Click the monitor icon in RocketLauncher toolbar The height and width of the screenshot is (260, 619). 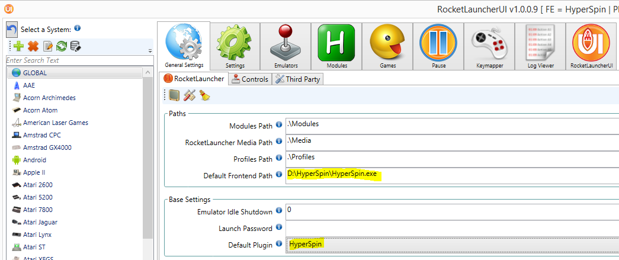point(174,95)
